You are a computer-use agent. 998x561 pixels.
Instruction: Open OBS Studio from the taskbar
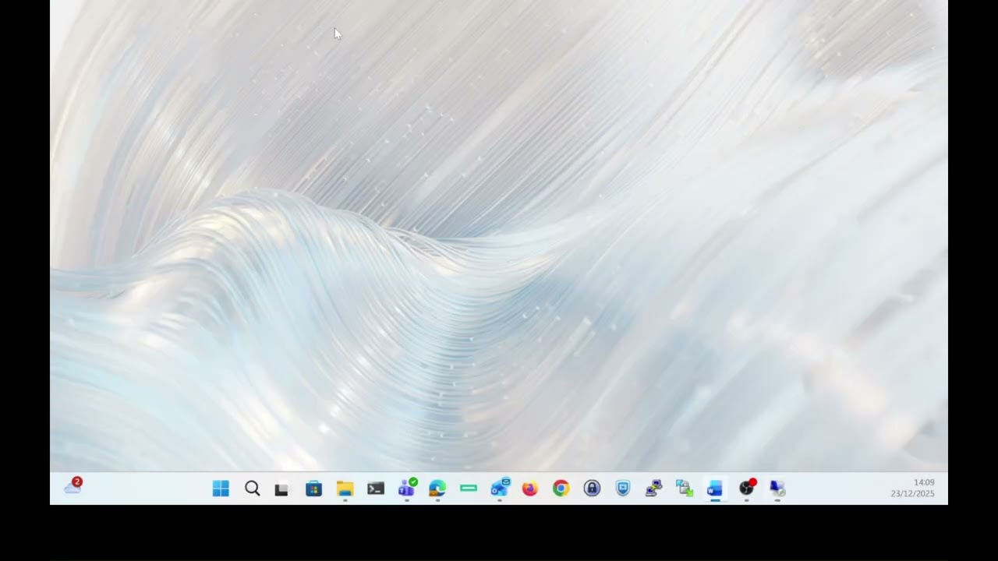[x=747, y=488]
